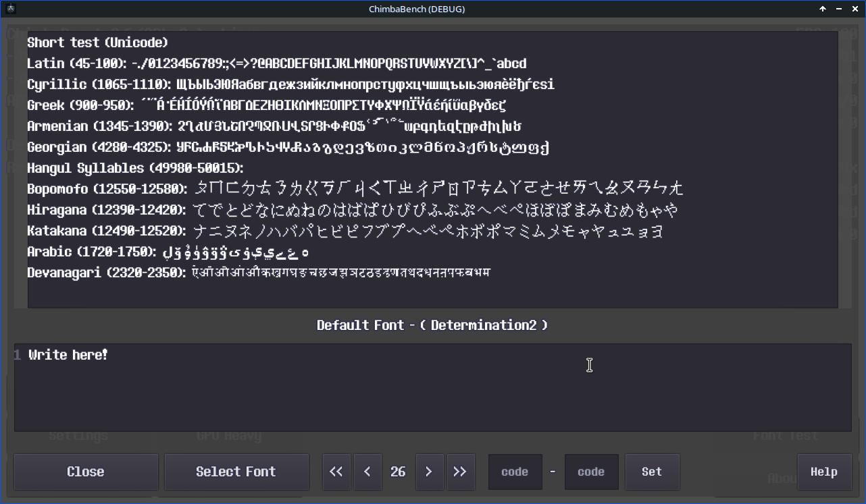Click the Close button in the bottom bar
This screenshot has height=504, width=866.
pos(86,472)
